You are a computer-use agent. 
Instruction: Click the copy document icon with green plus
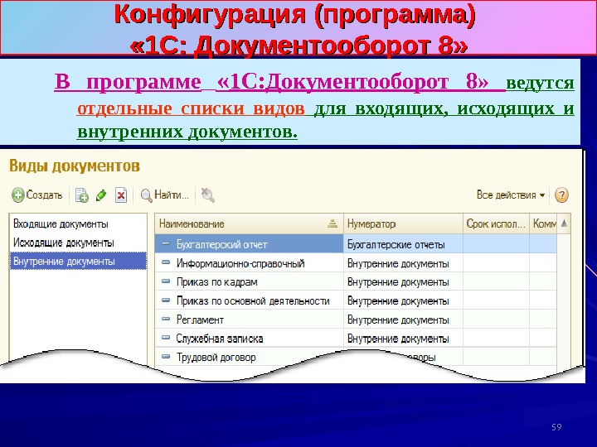pos(81,195)
